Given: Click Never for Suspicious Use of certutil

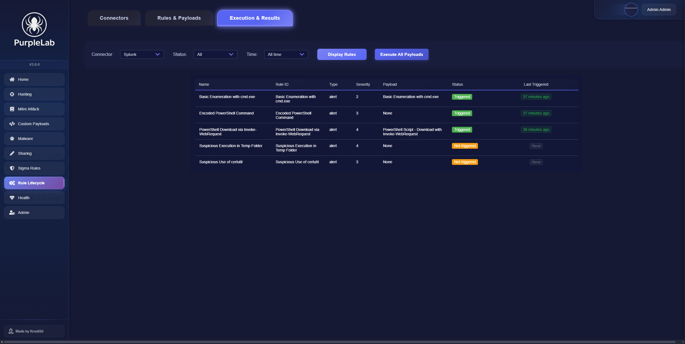Looking at the screenshot, I should (536, 162).
